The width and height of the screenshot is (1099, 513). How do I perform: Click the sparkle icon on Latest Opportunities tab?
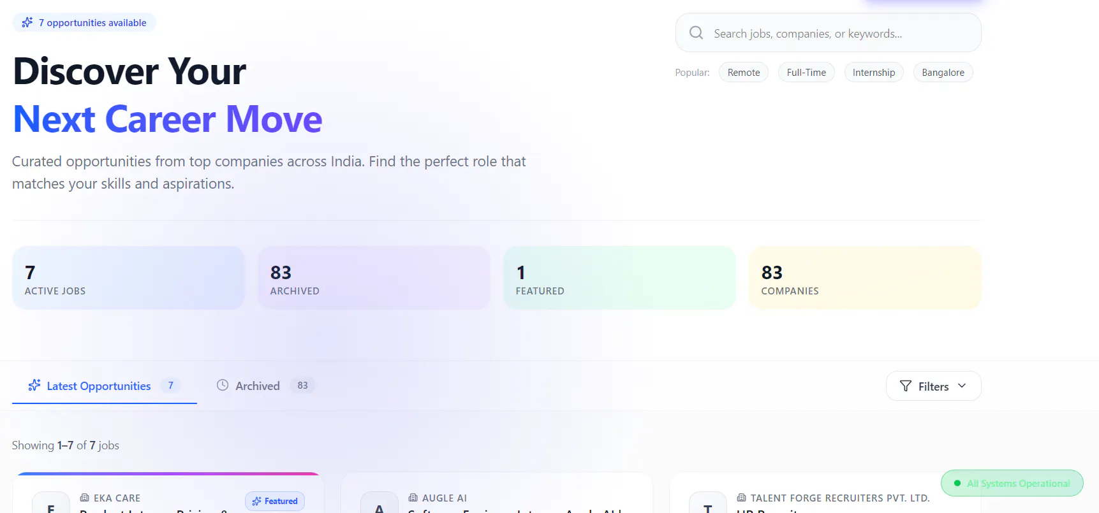coord(34,385)
